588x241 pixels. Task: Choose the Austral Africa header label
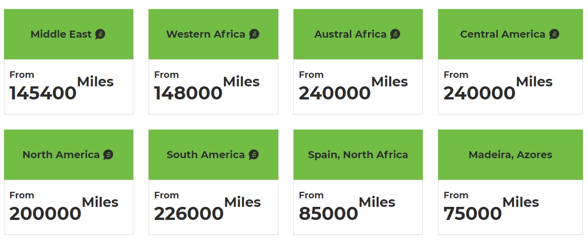[350, 34]
